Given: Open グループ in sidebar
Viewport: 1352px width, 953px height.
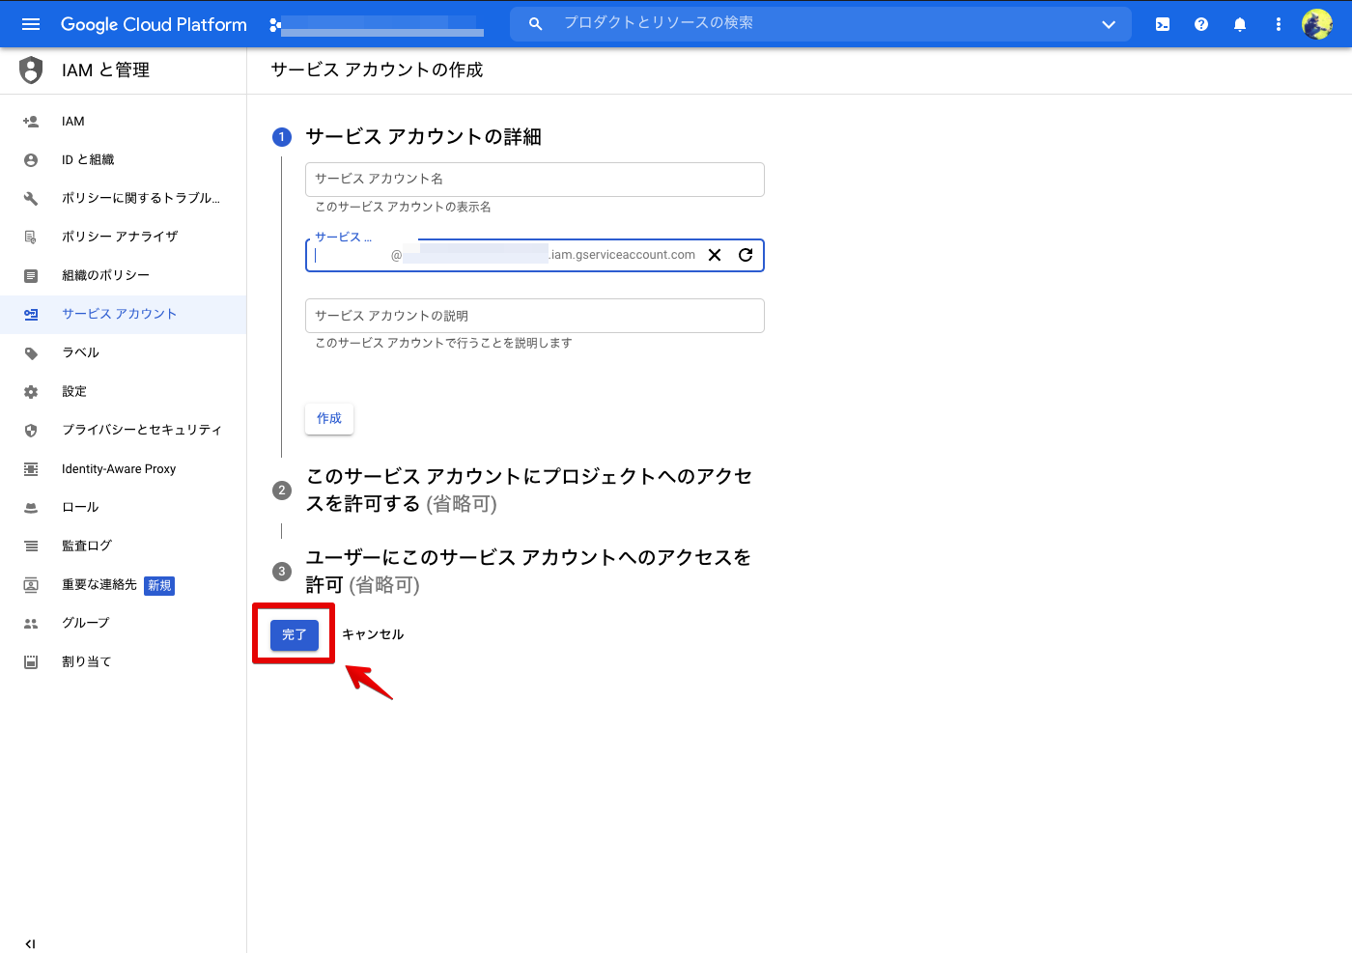Looking at the screenshot, I should pos(123,624).
